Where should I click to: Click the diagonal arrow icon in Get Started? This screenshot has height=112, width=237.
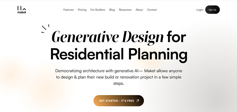click(137, 101)
